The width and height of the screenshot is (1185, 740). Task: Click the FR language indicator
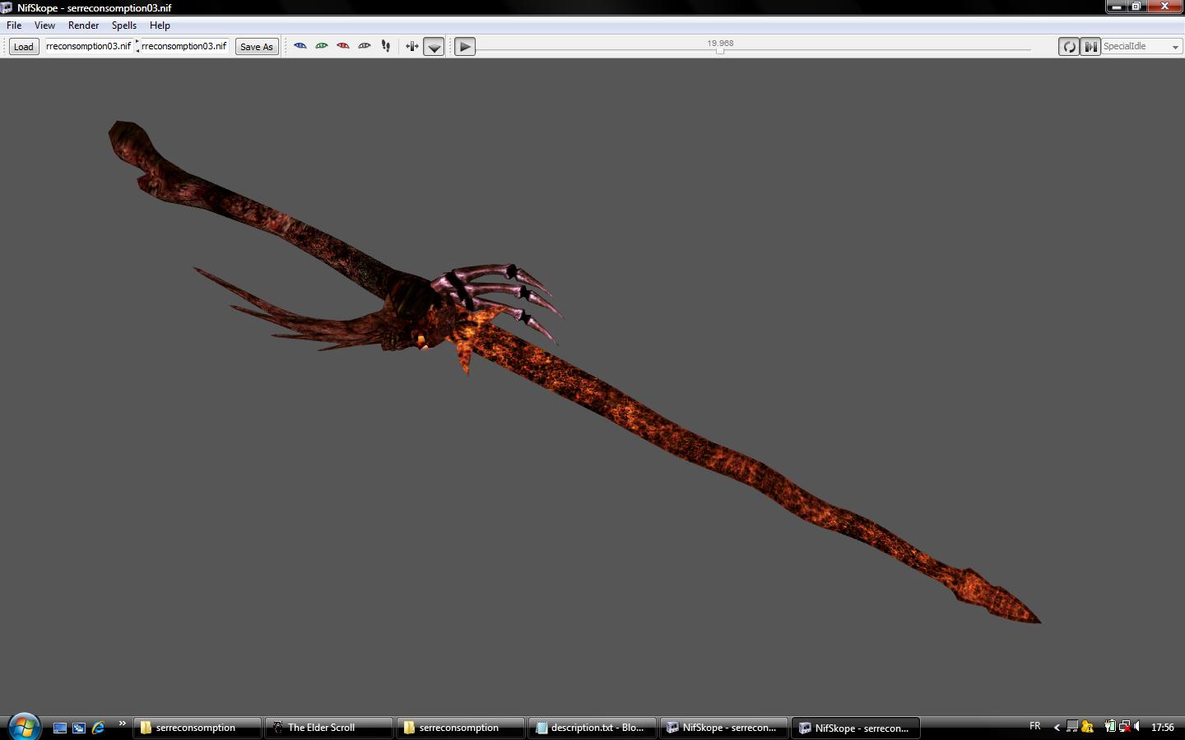1034,726
